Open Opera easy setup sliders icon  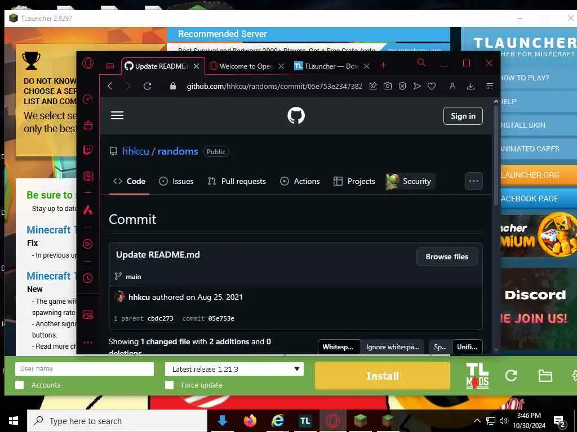click(490, 86)
